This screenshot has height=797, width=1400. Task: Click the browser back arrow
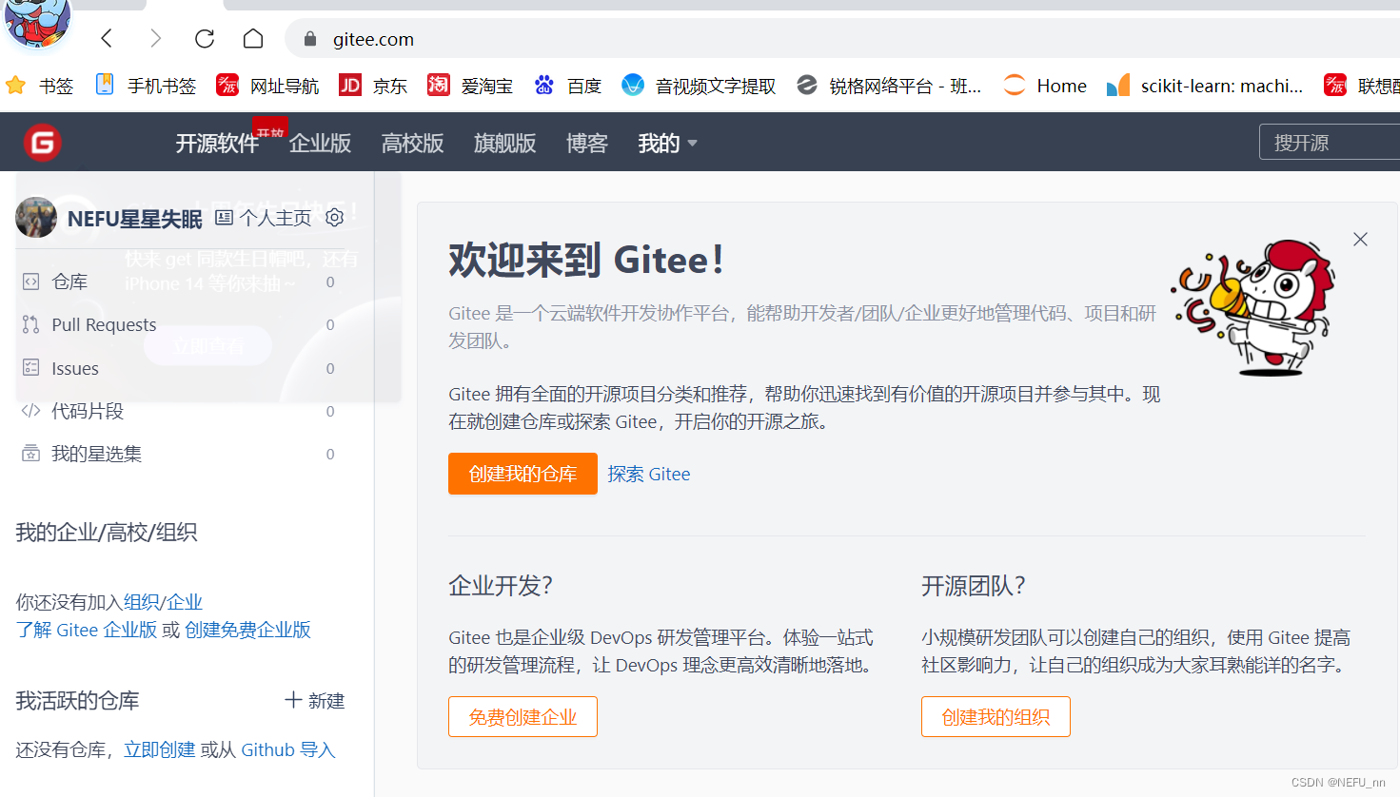pyautogui.click(x=107, y=38)
